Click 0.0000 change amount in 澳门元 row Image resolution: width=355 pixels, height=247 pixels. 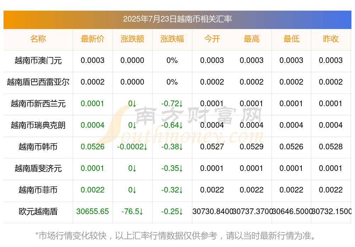click(132, 61)
